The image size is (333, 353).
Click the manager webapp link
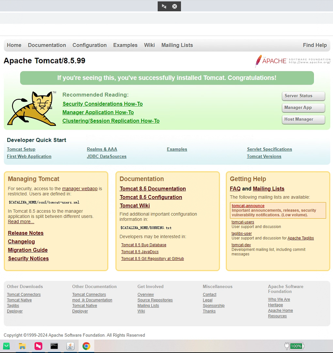click(x=80, y=189)
